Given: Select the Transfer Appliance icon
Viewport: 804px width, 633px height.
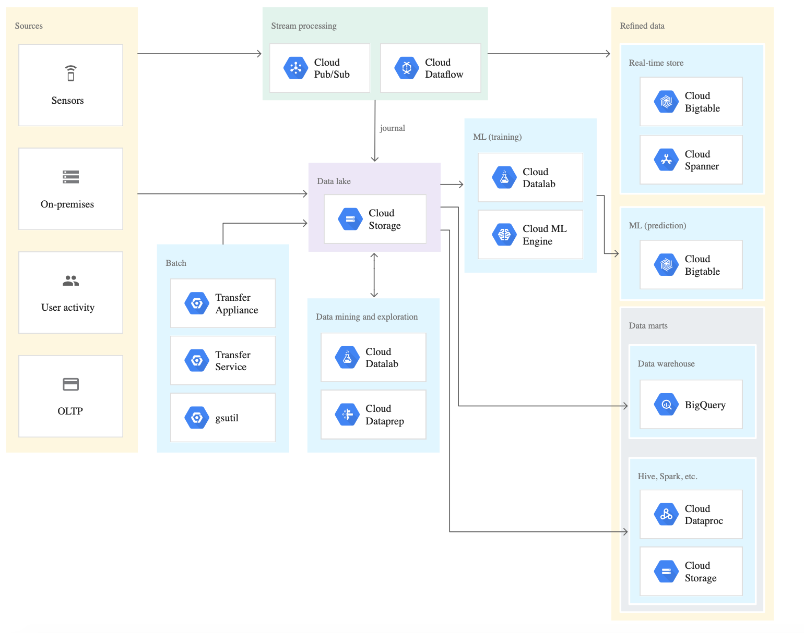Looking at the screenshot, I should pyautogui.click(x=197, y=303).
